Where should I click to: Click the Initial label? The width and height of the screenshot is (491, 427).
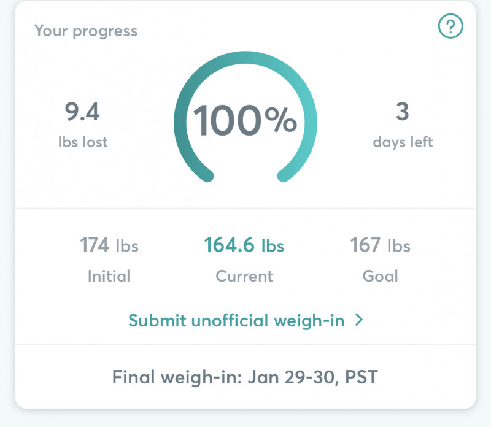pyautogui.click(x=109, y=276)
